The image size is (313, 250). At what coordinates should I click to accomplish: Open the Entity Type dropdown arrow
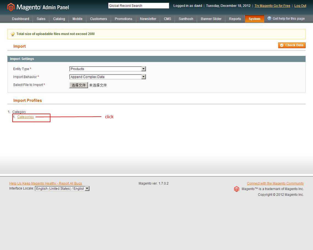[x=143, y=69]
